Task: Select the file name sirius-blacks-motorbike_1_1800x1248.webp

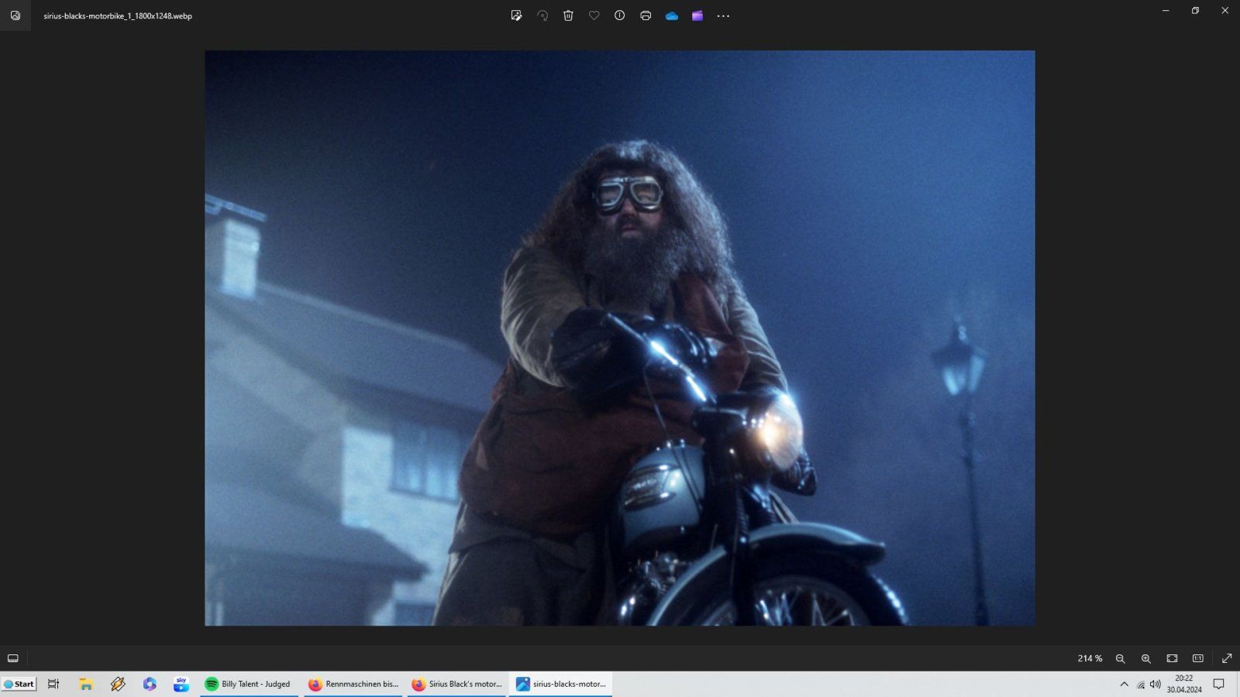Action: coord(118,15)
